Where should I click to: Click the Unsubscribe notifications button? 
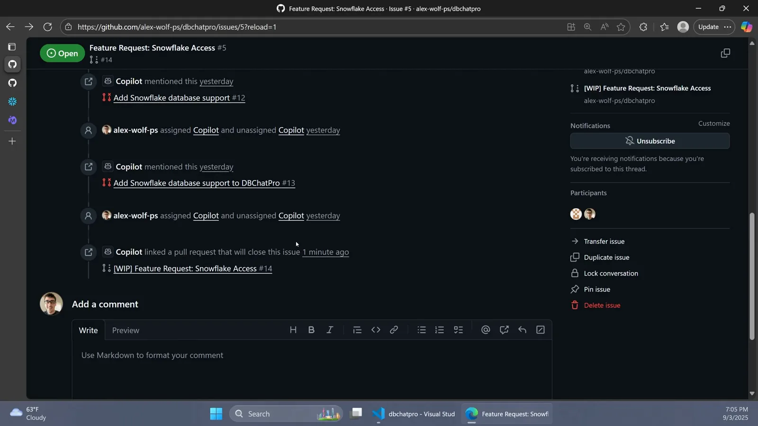[650, 141]
